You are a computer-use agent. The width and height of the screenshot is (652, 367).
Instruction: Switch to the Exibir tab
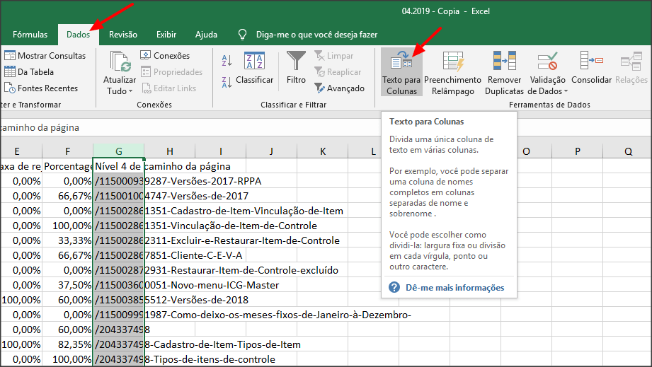pyautogui.click(x=166, y=35)
